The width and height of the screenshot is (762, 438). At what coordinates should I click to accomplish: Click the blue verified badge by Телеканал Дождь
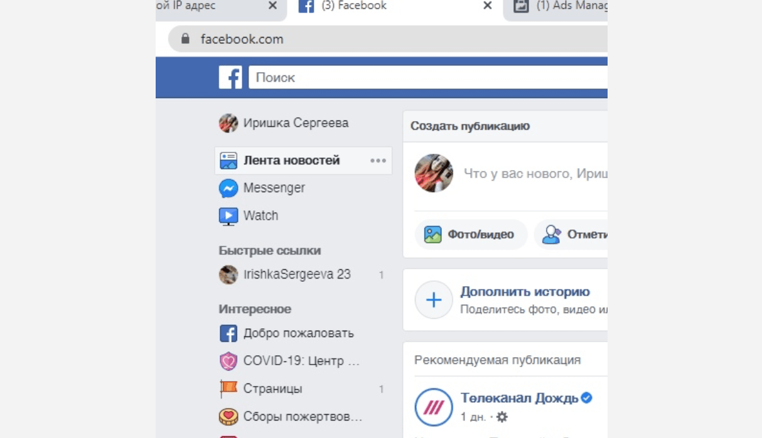pos(587,398)
